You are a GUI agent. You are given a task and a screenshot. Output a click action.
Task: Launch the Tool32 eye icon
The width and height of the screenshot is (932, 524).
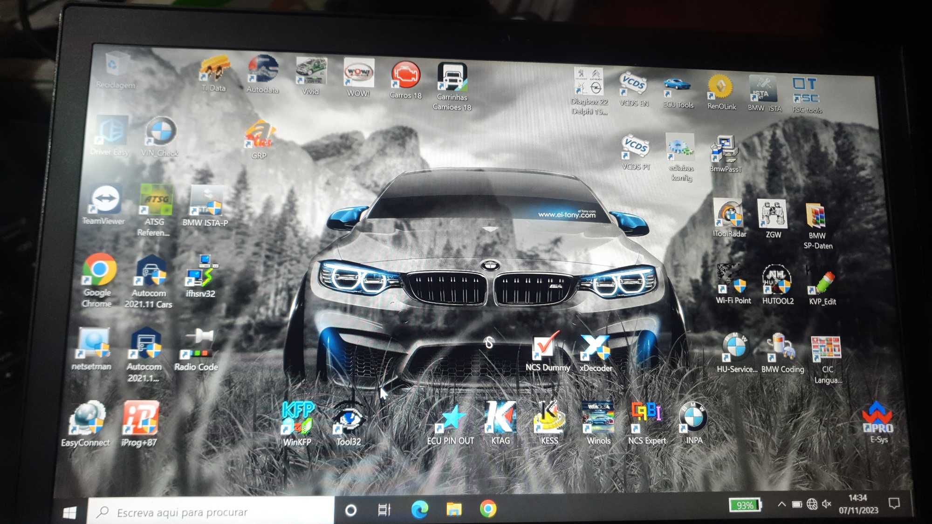[x=349, y=423]
